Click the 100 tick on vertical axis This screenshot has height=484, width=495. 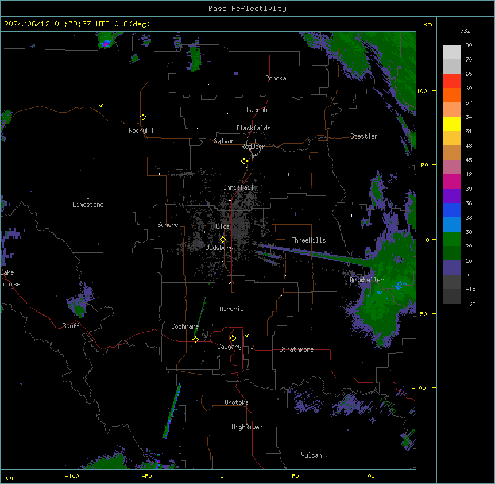click(x=421, y=91)
